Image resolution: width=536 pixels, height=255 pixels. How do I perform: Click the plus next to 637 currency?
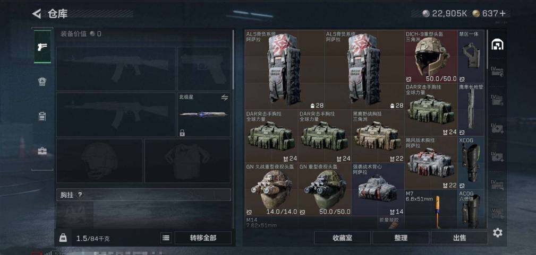502,13
